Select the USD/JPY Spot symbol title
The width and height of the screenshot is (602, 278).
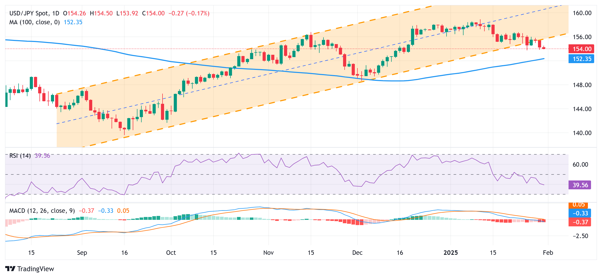[29, 13]
